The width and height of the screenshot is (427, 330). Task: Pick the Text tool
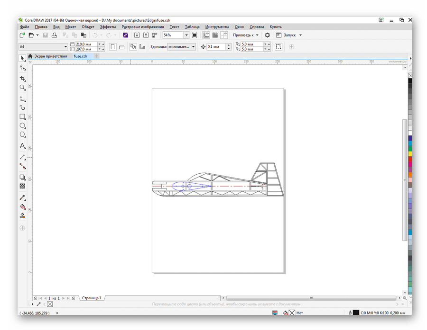[22, 146]
